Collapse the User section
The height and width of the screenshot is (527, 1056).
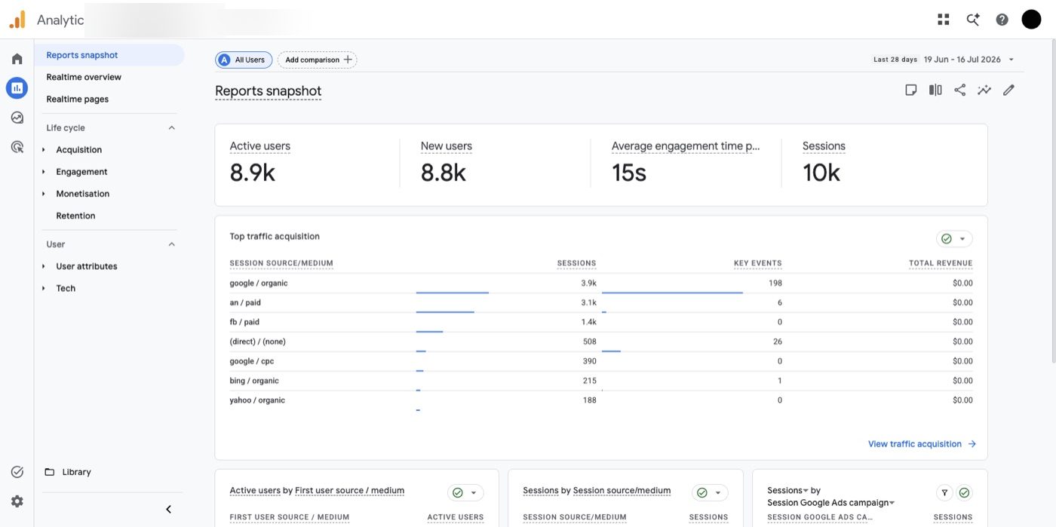tap(171, 244)
